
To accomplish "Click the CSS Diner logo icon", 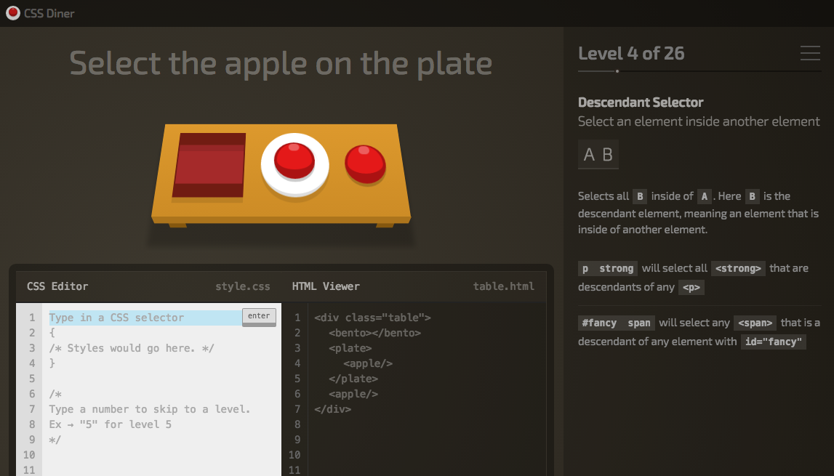I will coord(12,13).
